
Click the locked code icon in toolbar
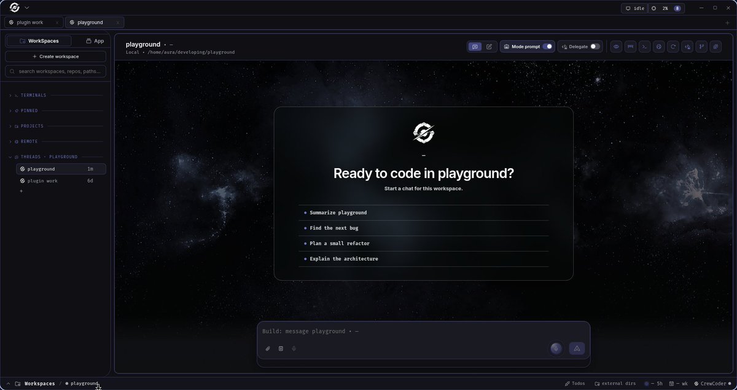pyautogui.click(x=687, y=47)
